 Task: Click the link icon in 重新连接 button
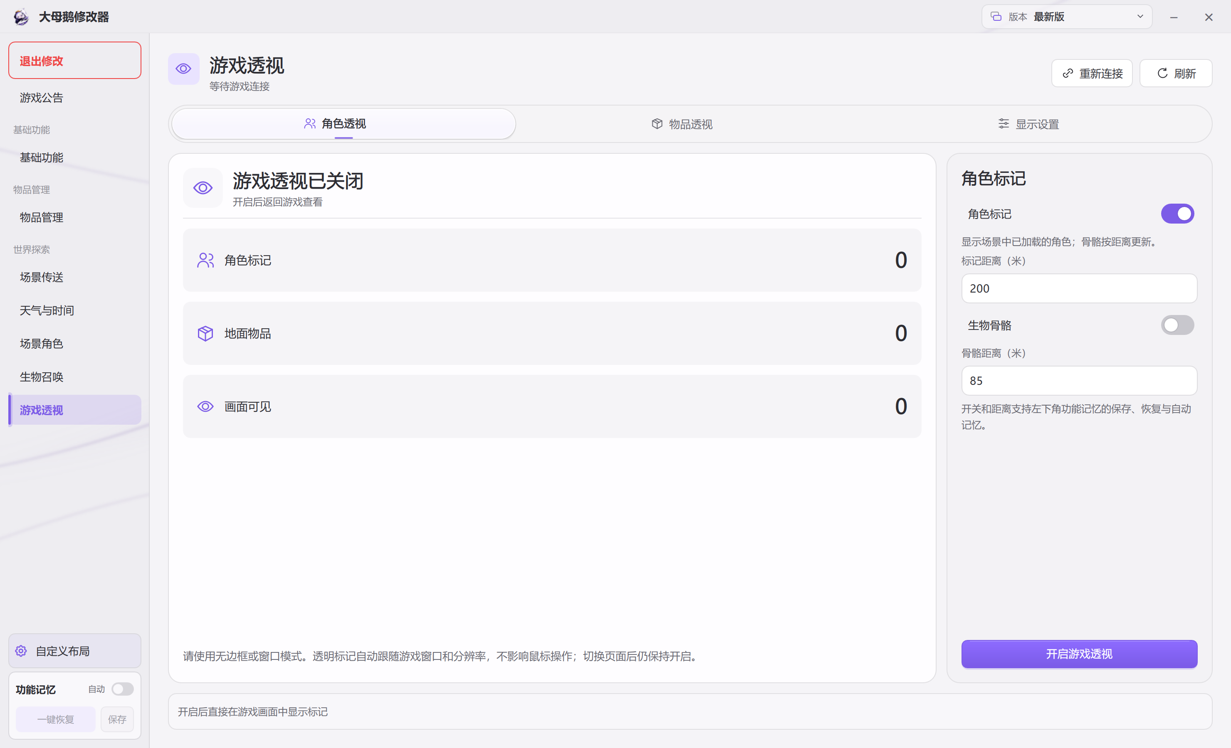[1068, 74]
